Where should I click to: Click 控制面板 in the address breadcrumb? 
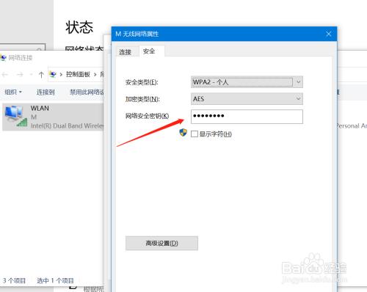[x=78, y=74]
